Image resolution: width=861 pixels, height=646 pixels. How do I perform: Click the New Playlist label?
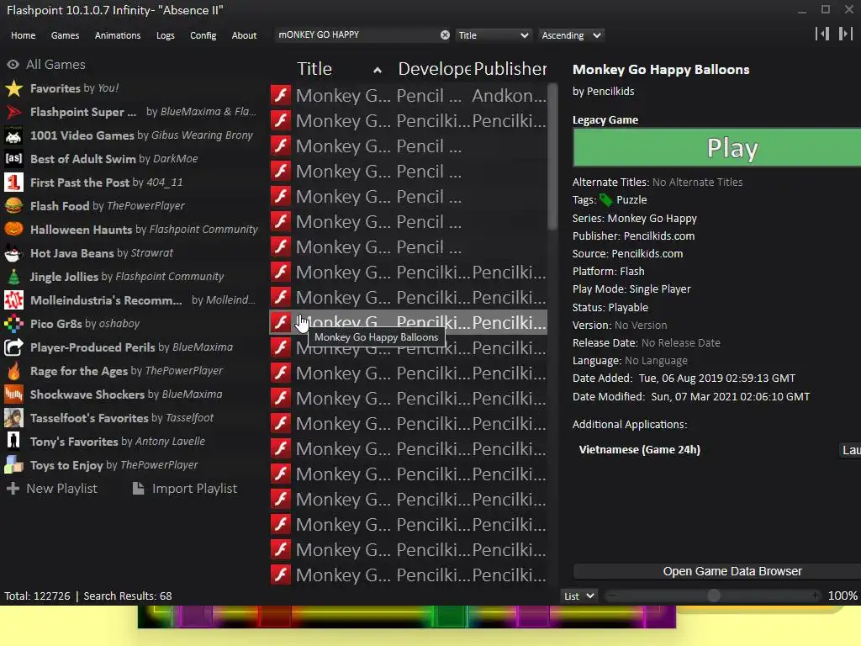(x=62, y=489)
